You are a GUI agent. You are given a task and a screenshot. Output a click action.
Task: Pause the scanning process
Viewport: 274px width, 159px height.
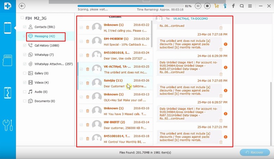pyautogui.click(x=198, y=6)
